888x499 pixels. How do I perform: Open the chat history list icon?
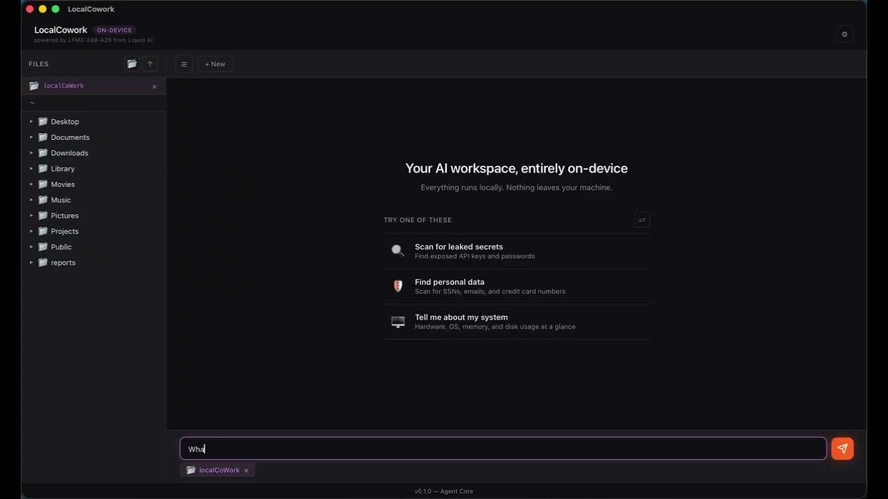point(184,64)
